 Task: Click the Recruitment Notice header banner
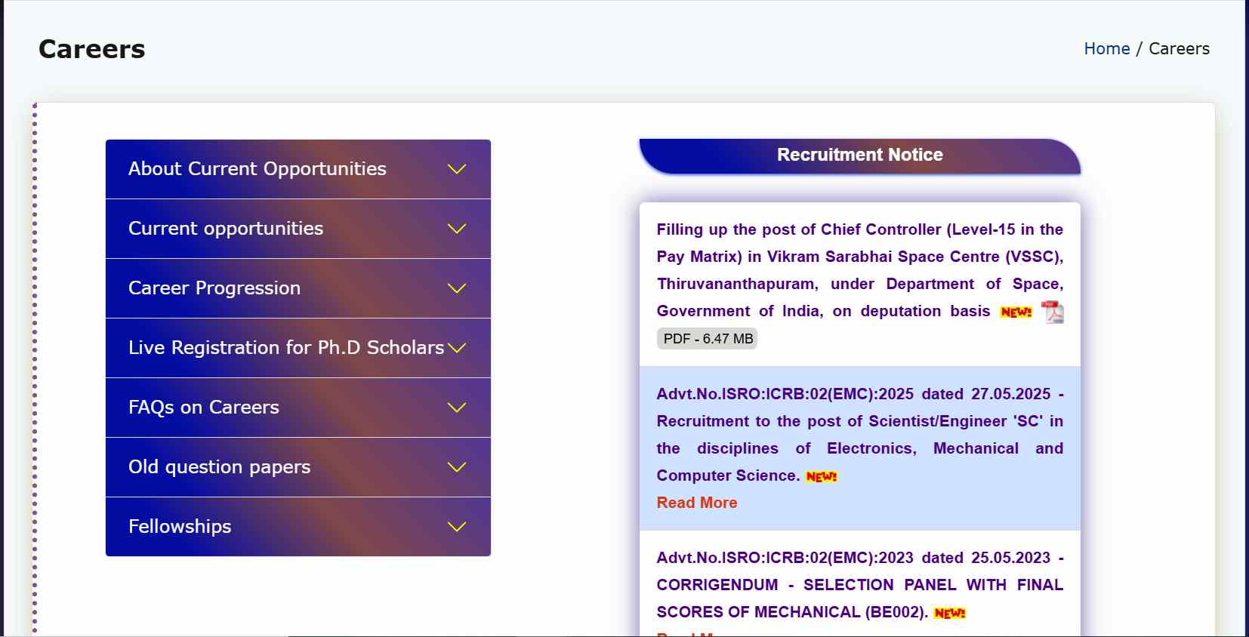tap(859, 155)
